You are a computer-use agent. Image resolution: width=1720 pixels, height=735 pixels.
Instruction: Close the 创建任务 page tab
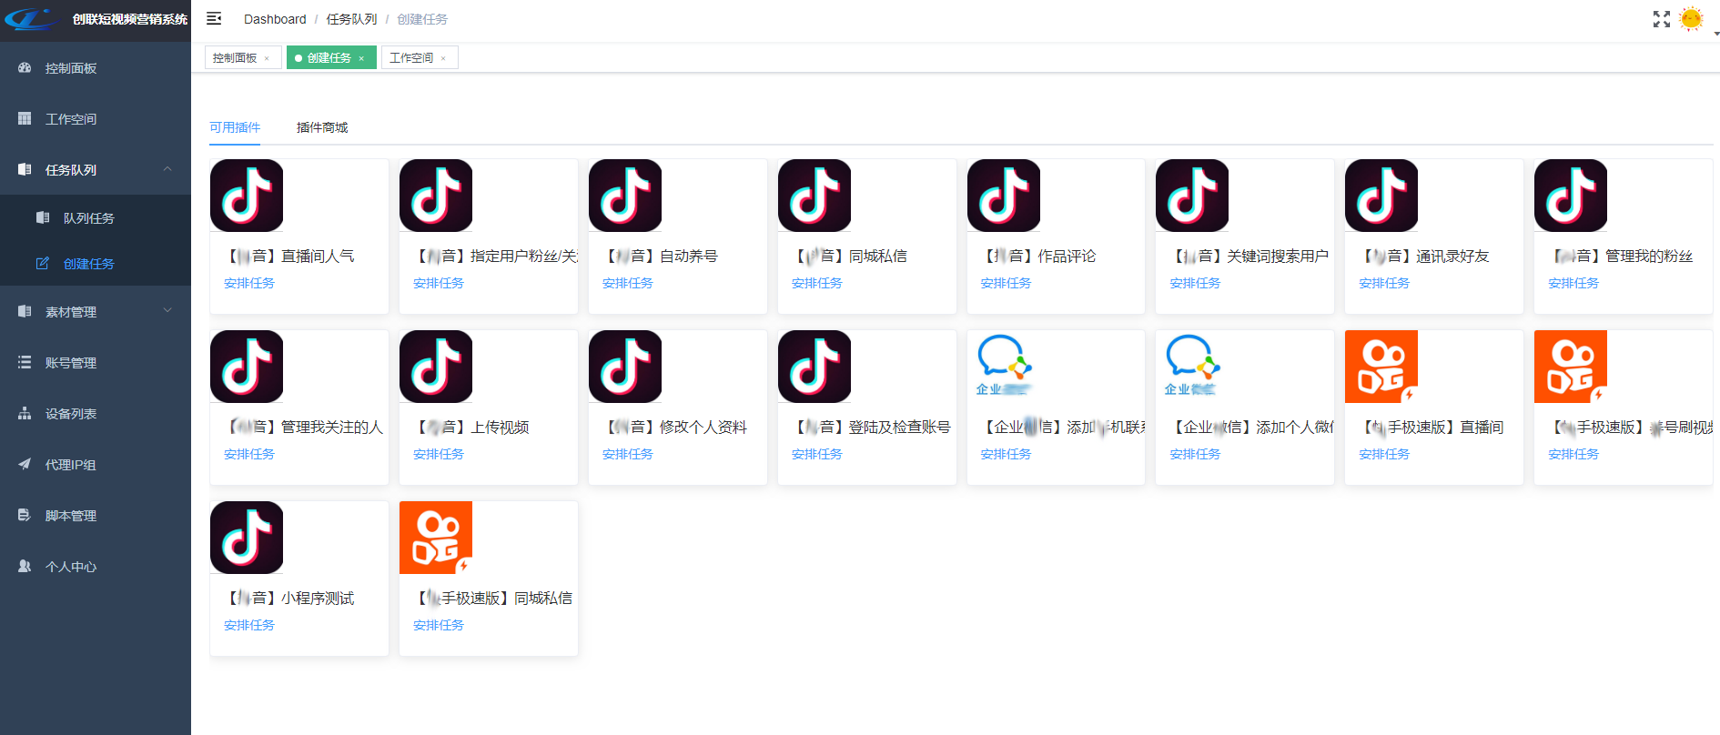pyautogui.click(x=361, y=58)
